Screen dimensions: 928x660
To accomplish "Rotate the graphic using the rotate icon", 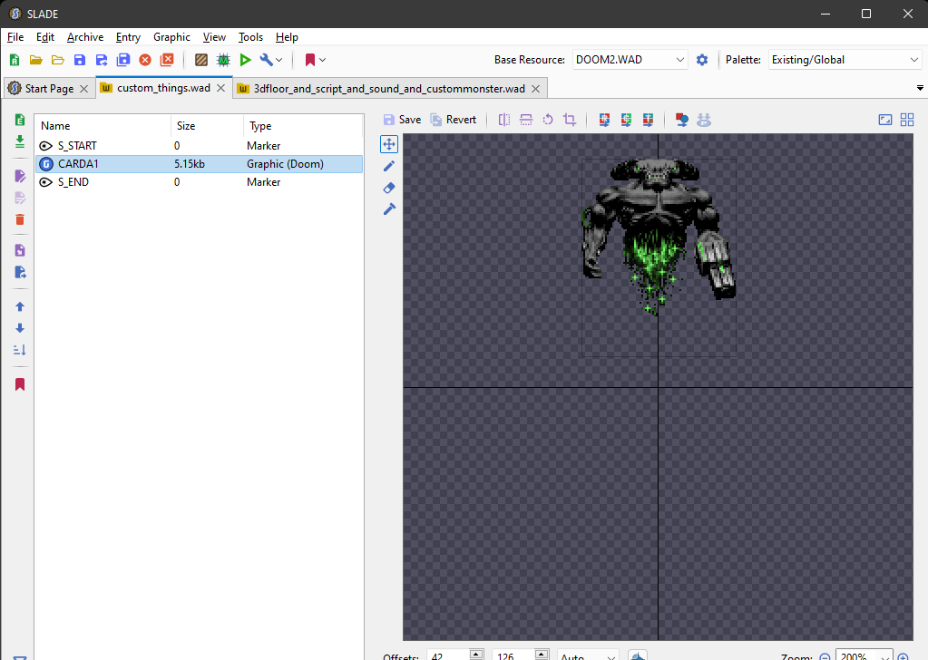I will click(x=548, y=120).
